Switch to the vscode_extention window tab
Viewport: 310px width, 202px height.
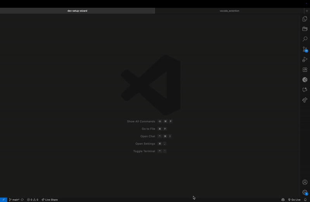coord(229,11)
